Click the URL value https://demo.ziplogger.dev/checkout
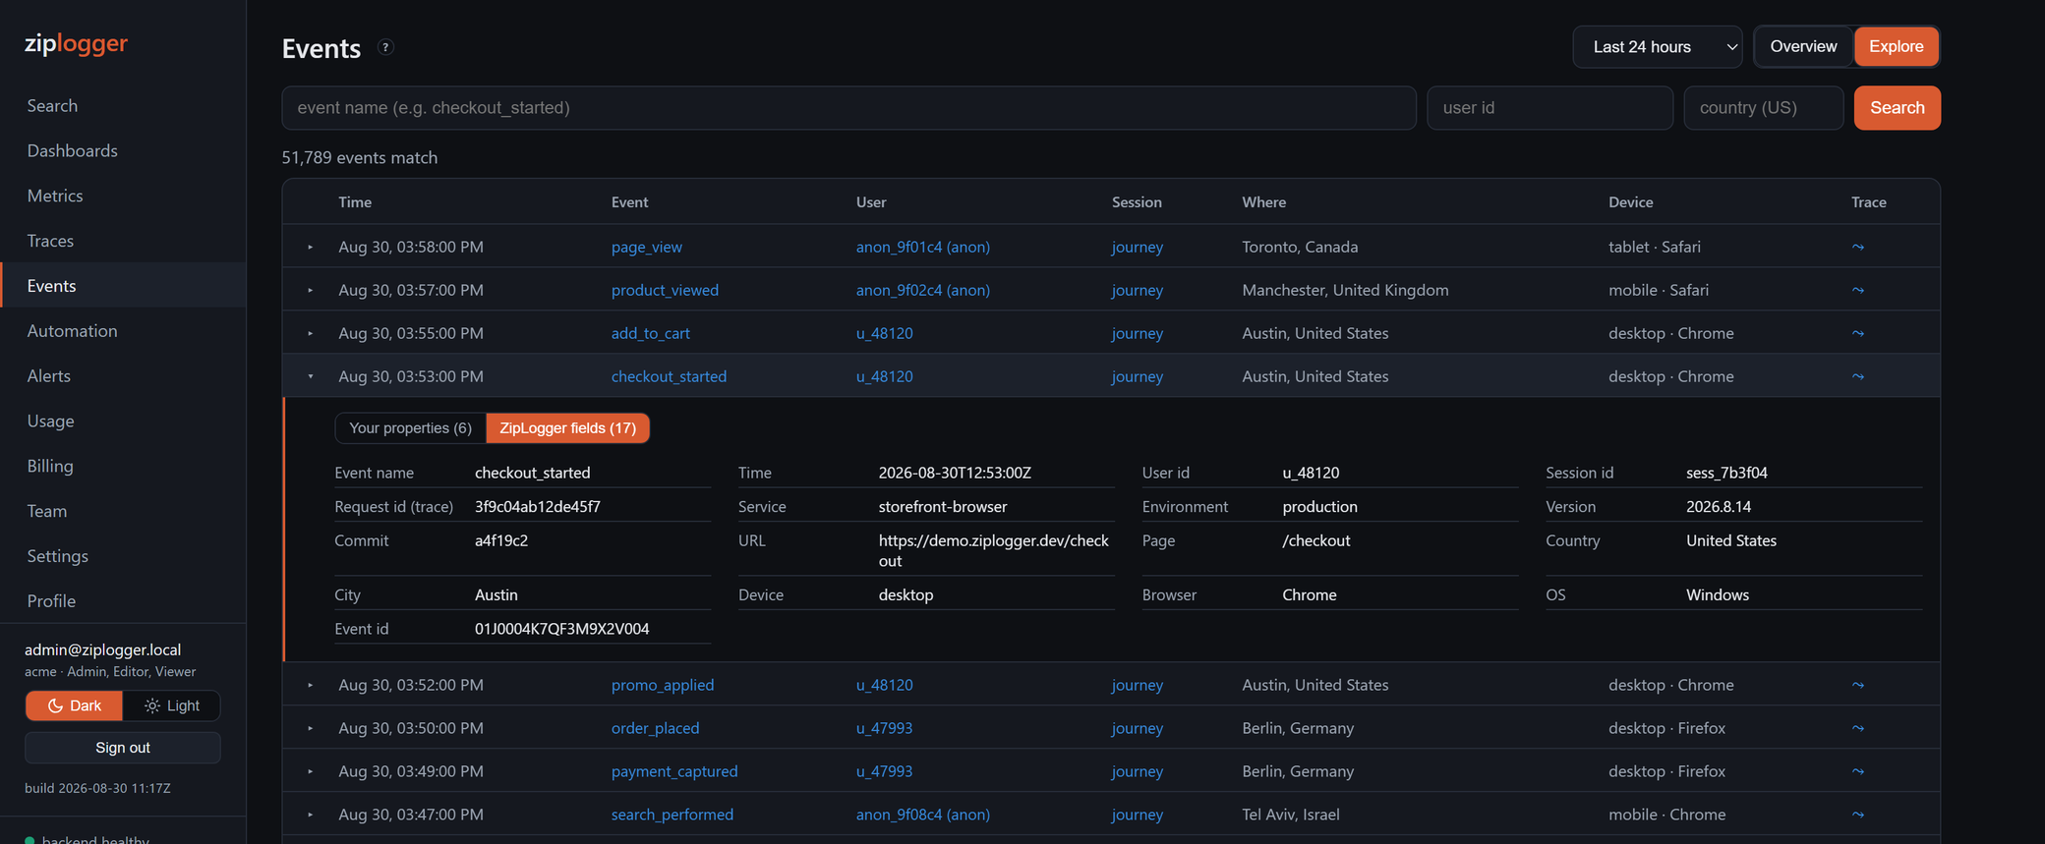Image resolution: width=2045 pixels, height=844 pixels. (x=993, y=550)
